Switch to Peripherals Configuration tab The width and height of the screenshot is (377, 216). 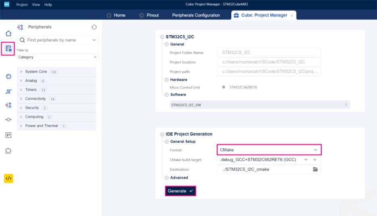(196, 15)
